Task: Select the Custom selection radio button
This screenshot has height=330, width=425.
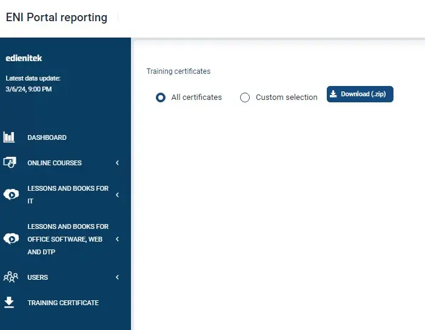Action: pyautogui.click(x=245, y=97)
